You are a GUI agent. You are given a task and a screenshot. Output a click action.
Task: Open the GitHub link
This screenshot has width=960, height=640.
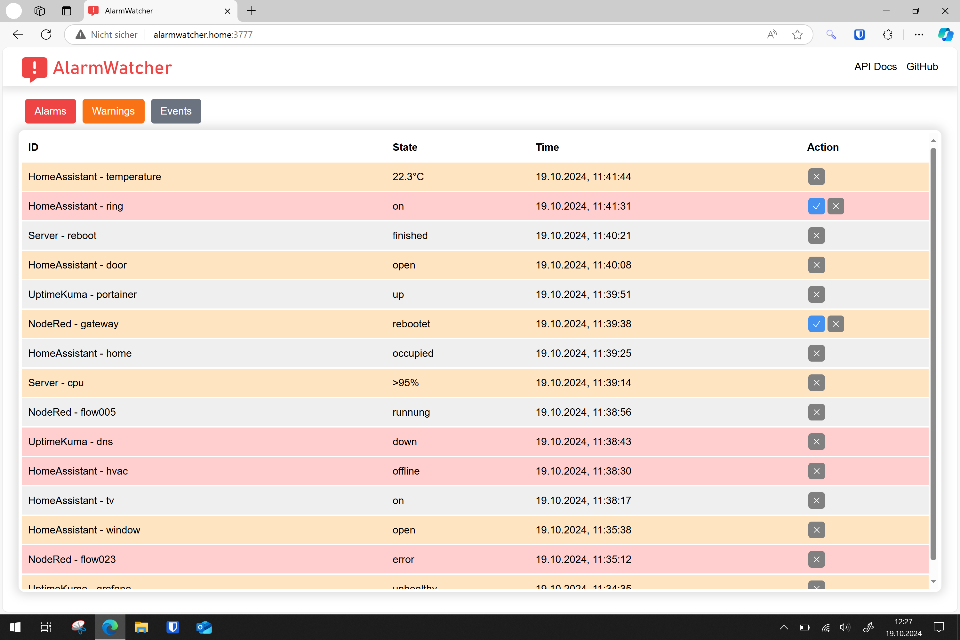pyautogui.click(x=922, y=67)
